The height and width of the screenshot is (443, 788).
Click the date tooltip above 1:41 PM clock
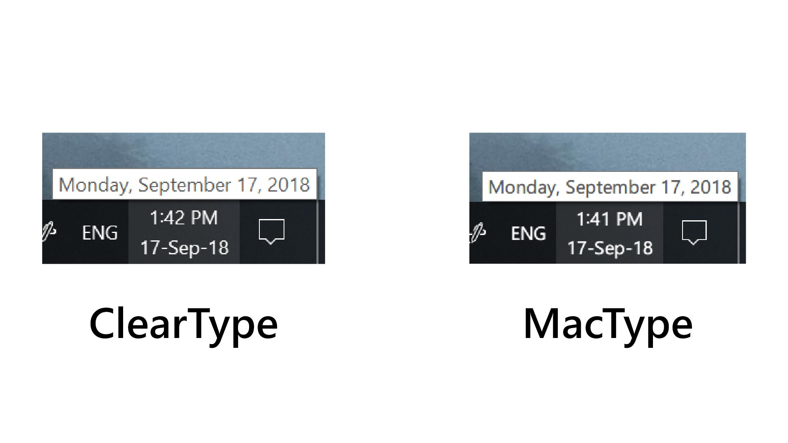click(x=609, y=187)
